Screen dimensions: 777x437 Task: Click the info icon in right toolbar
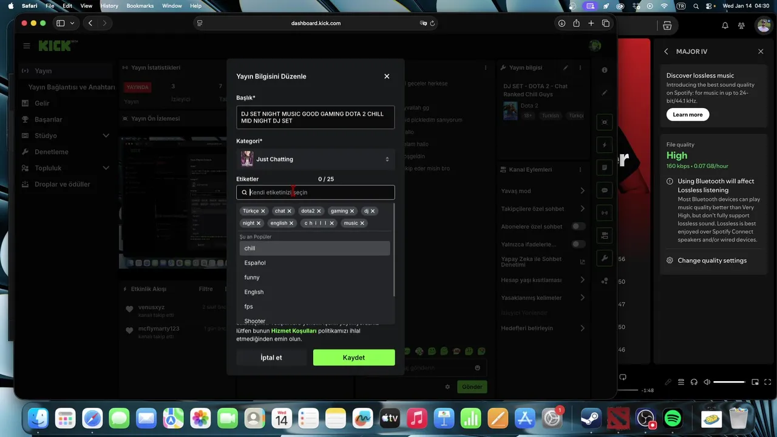pos(604,70)
